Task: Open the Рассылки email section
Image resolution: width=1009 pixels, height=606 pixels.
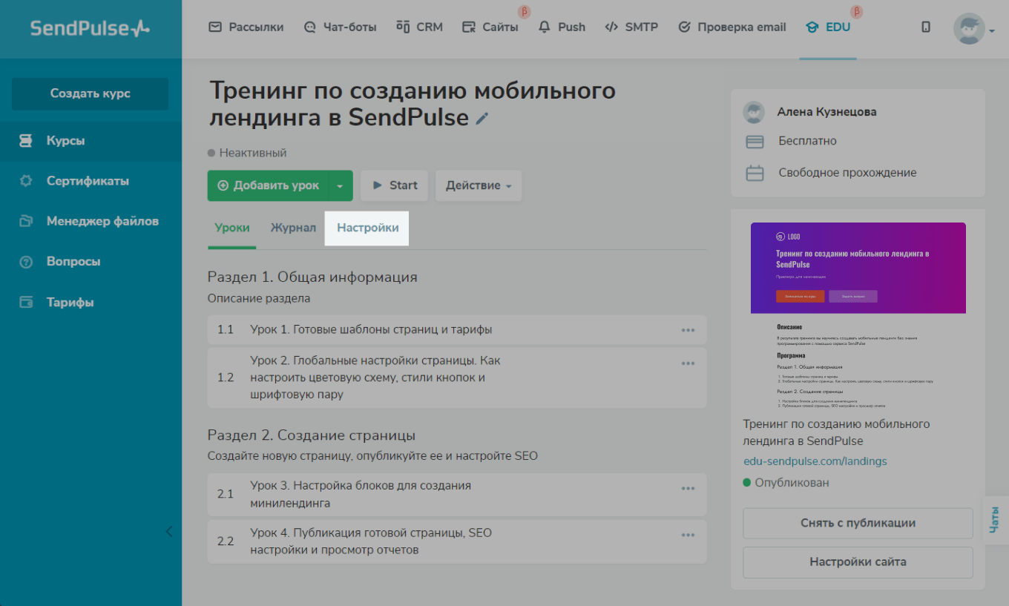Action: (x=246, y=27)
